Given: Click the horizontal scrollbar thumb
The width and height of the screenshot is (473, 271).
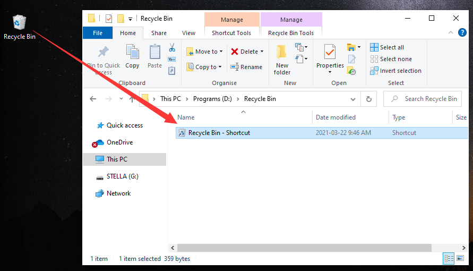Looking at the screenshot, I should 304,248.
